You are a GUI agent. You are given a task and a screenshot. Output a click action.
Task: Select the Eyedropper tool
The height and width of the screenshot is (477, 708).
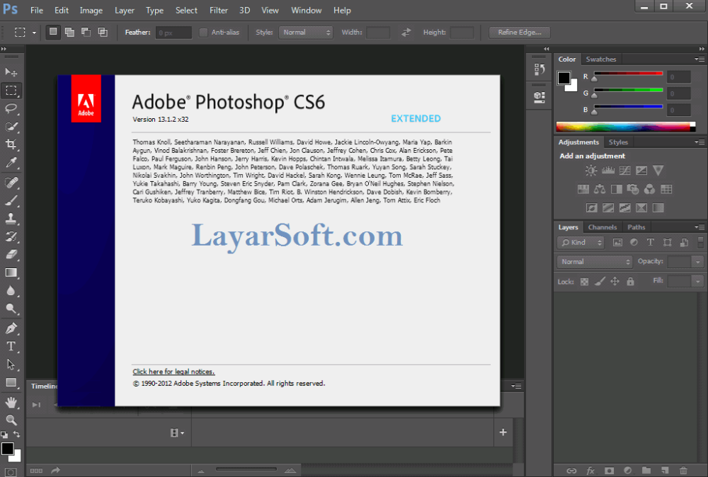pos(11,163)
